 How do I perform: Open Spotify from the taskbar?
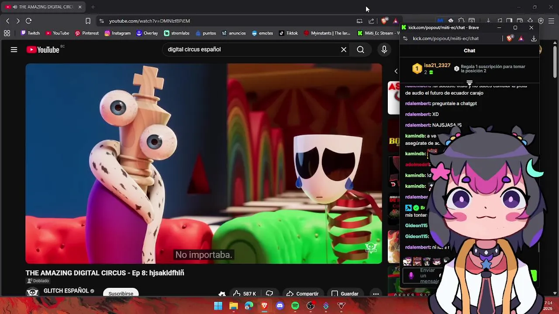pyautogui.click(x=295, y=306)
